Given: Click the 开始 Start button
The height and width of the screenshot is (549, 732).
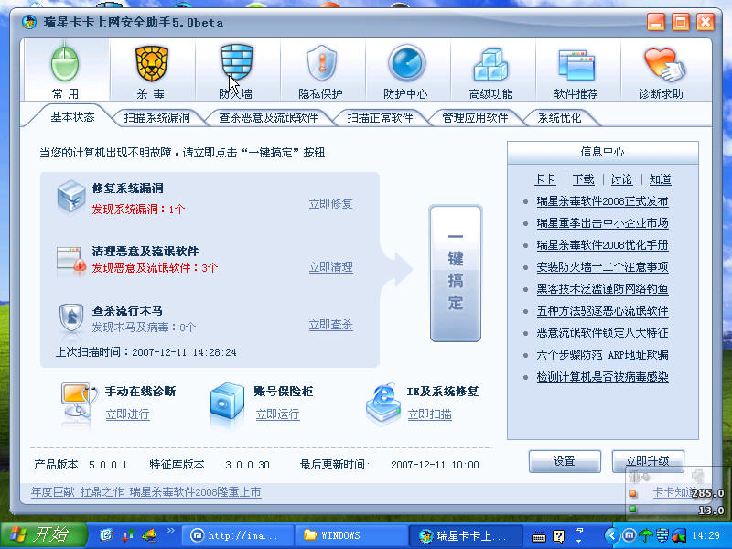Looking at the screenshot, I should click(43, 535).
